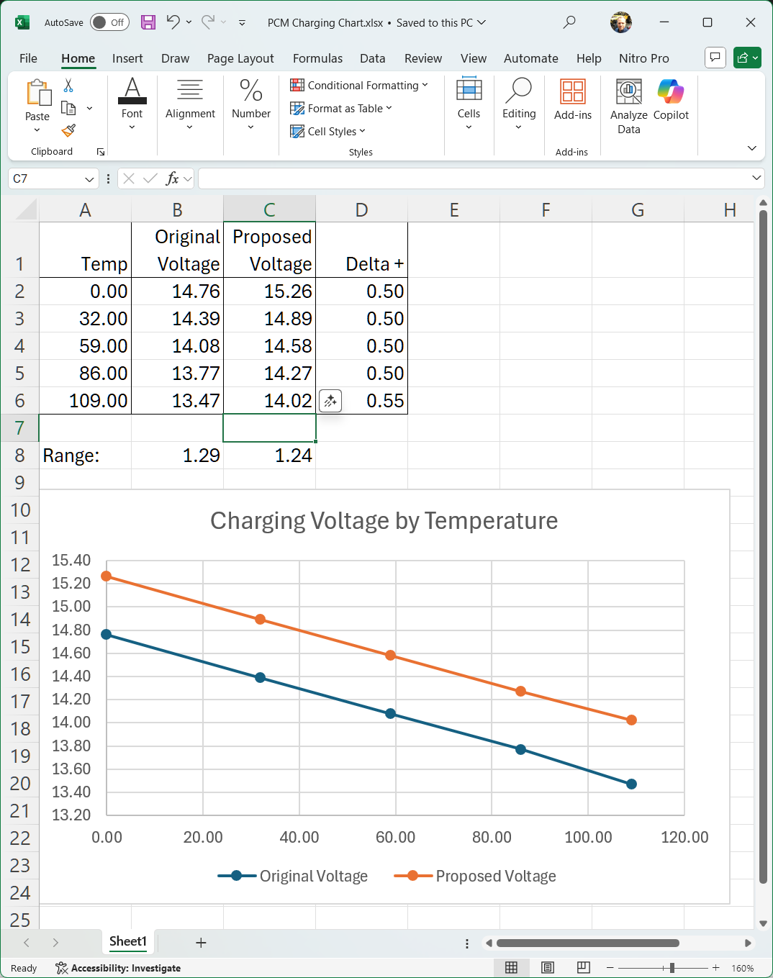The height and width of the screenshot is (978, 773).
Task: Switch to the Insert tab
Action: (x=127, y=58)
